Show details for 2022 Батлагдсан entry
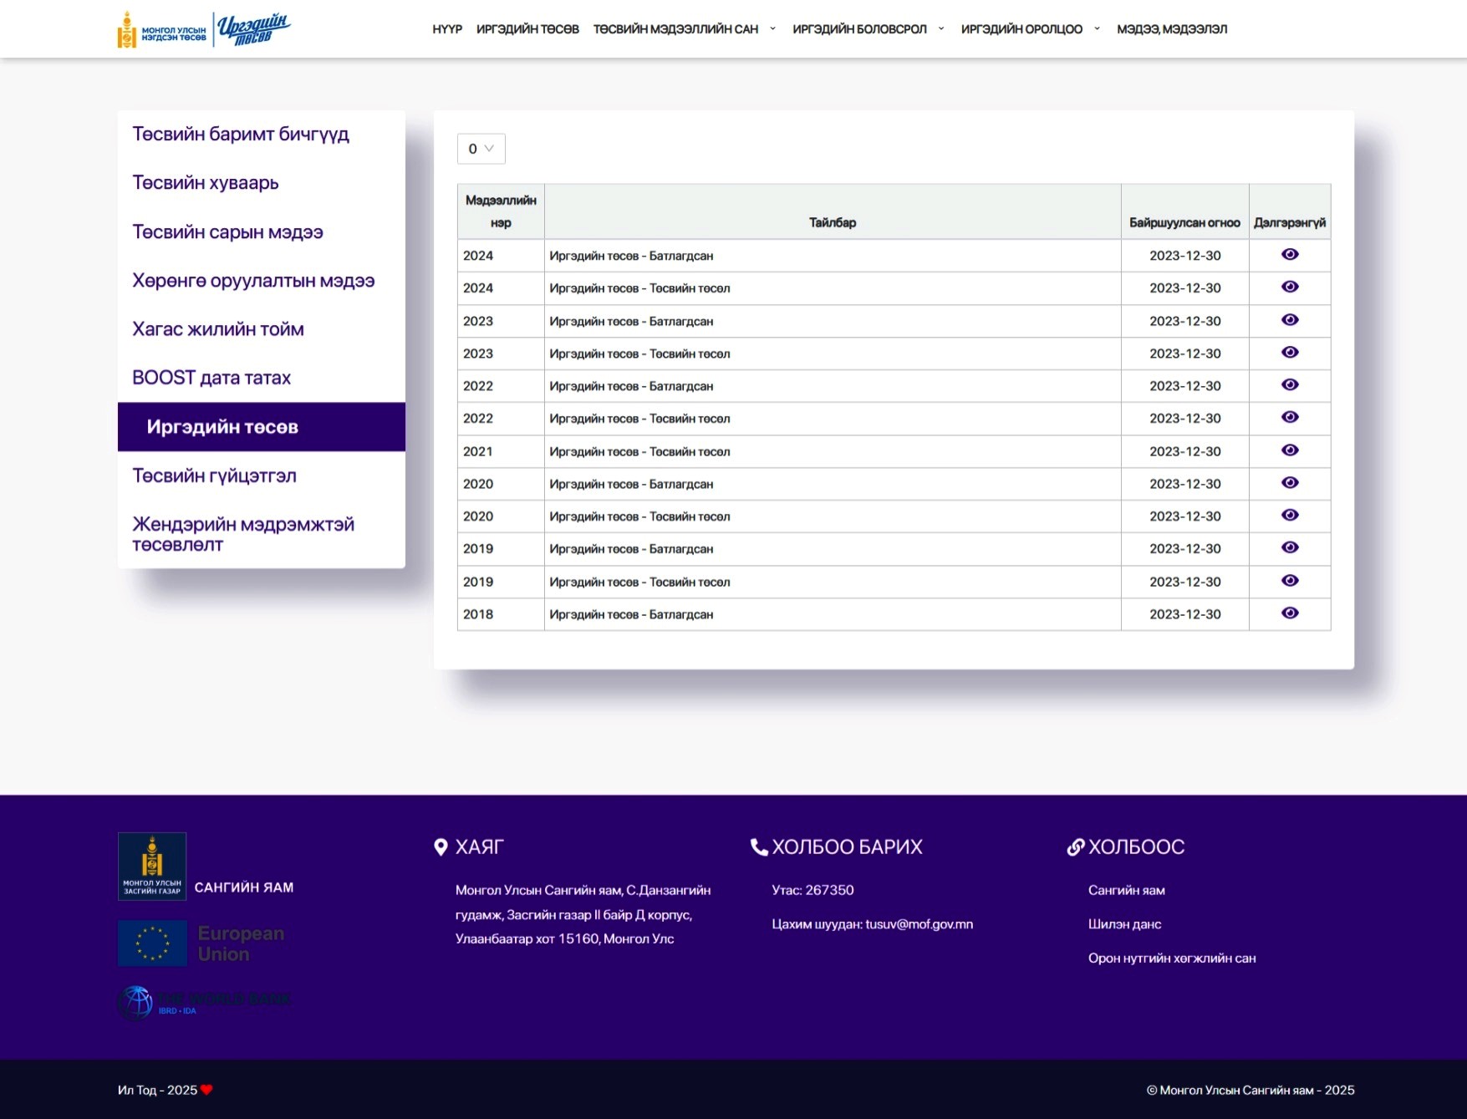 point(1289,385)
